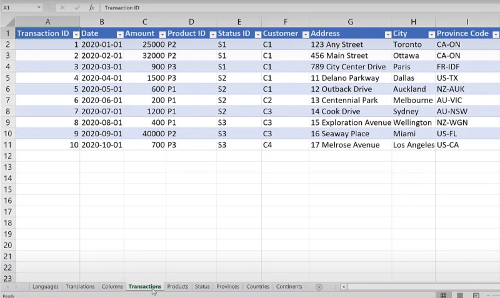Click the Cancel (X) formula bar icon
This screenshot has height=298, width=500.
[62, 7]
